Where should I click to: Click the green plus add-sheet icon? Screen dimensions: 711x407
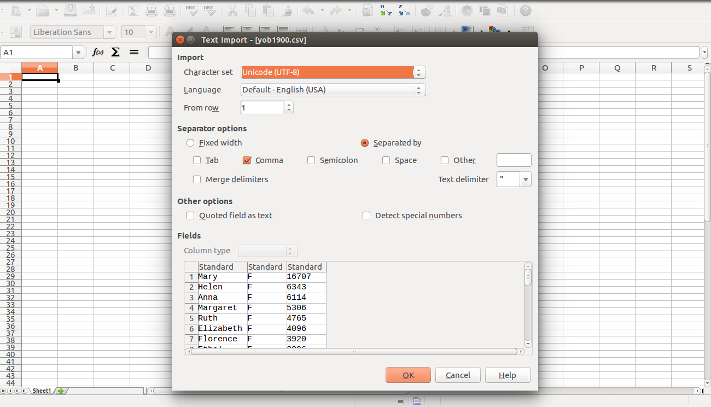(61, 391)
